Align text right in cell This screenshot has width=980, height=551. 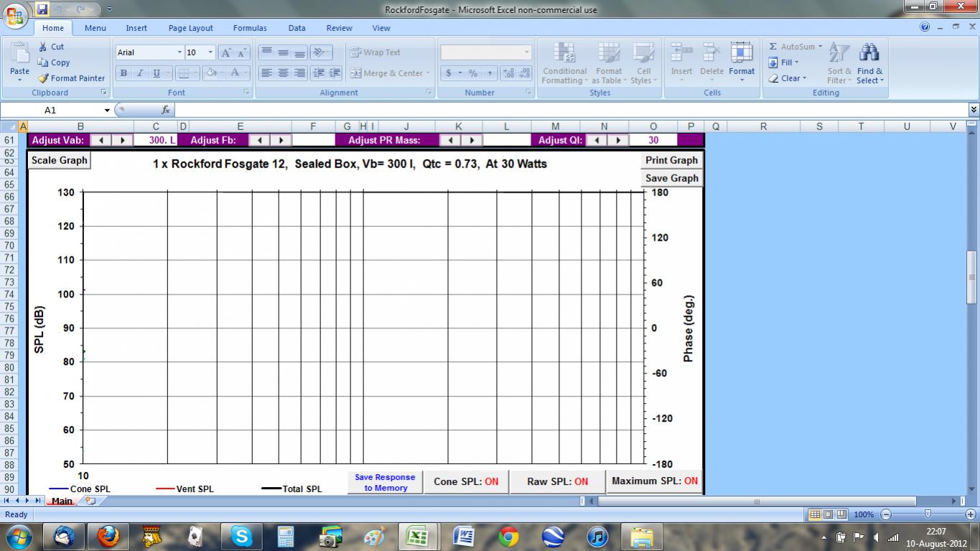(299, 73)
